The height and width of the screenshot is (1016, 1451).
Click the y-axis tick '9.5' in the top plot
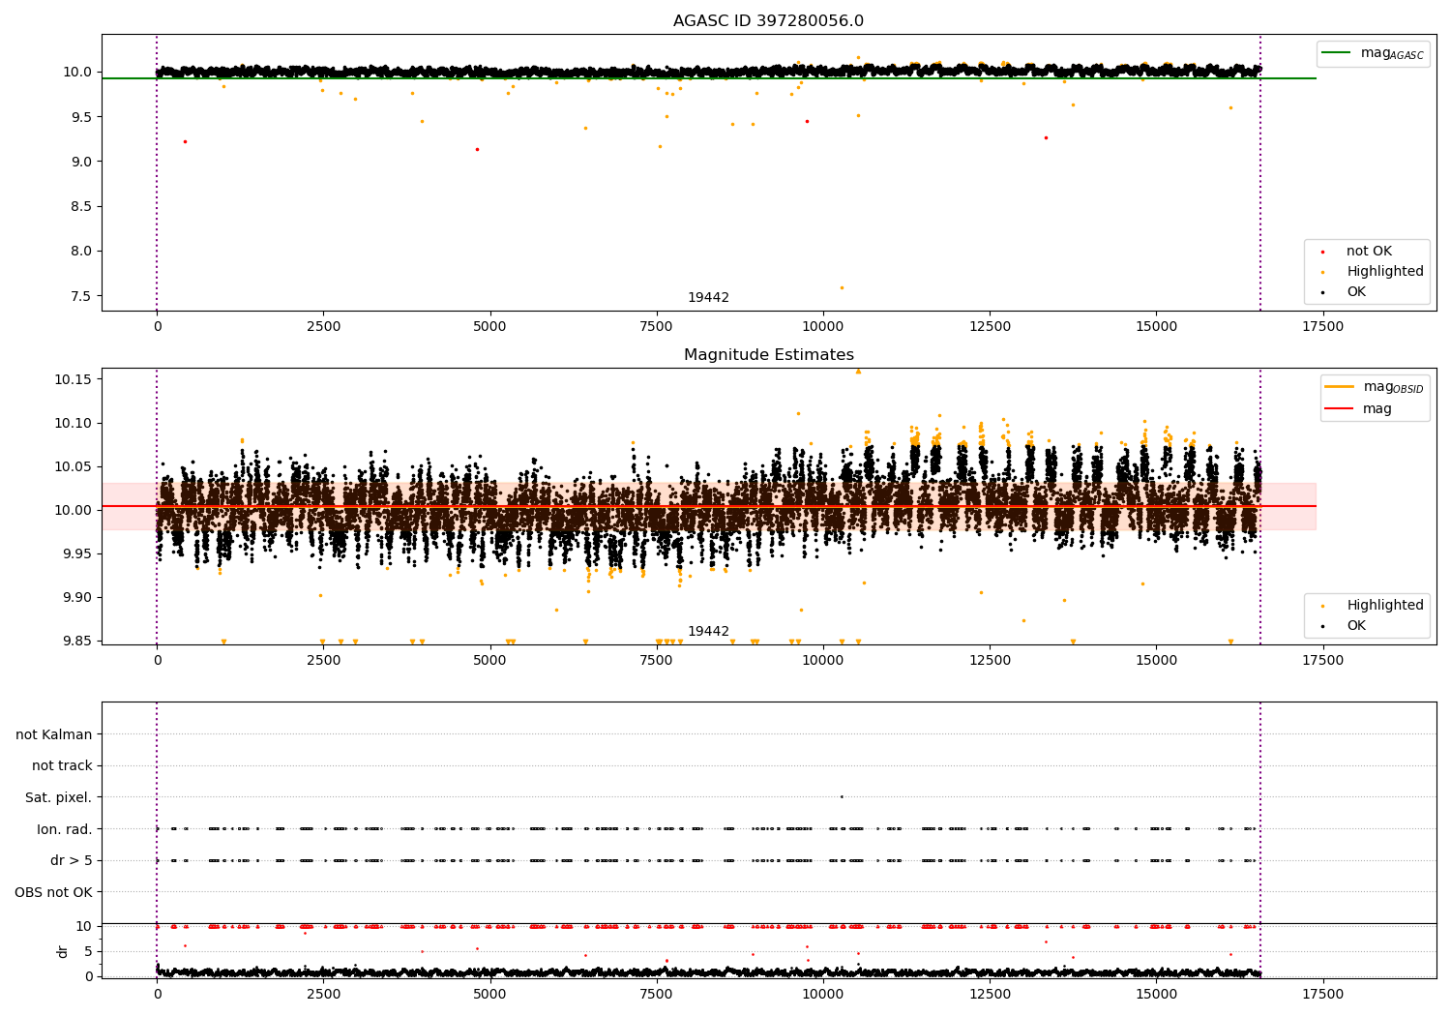80,117
